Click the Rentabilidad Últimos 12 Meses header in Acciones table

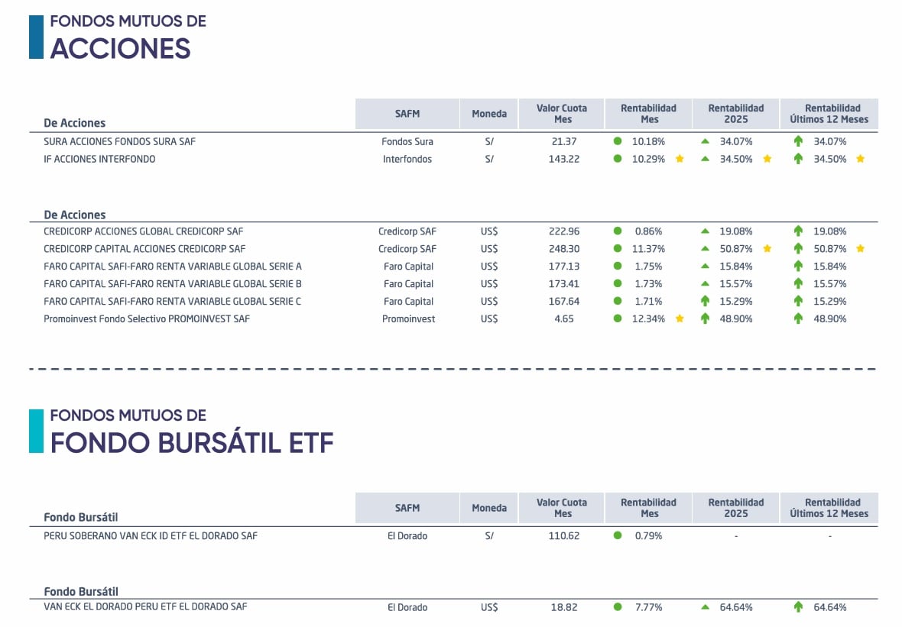(829, 114)
